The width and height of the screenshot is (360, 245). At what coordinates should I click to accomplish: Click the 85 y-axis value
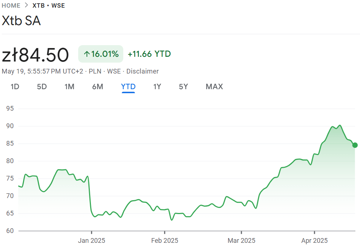10,143
